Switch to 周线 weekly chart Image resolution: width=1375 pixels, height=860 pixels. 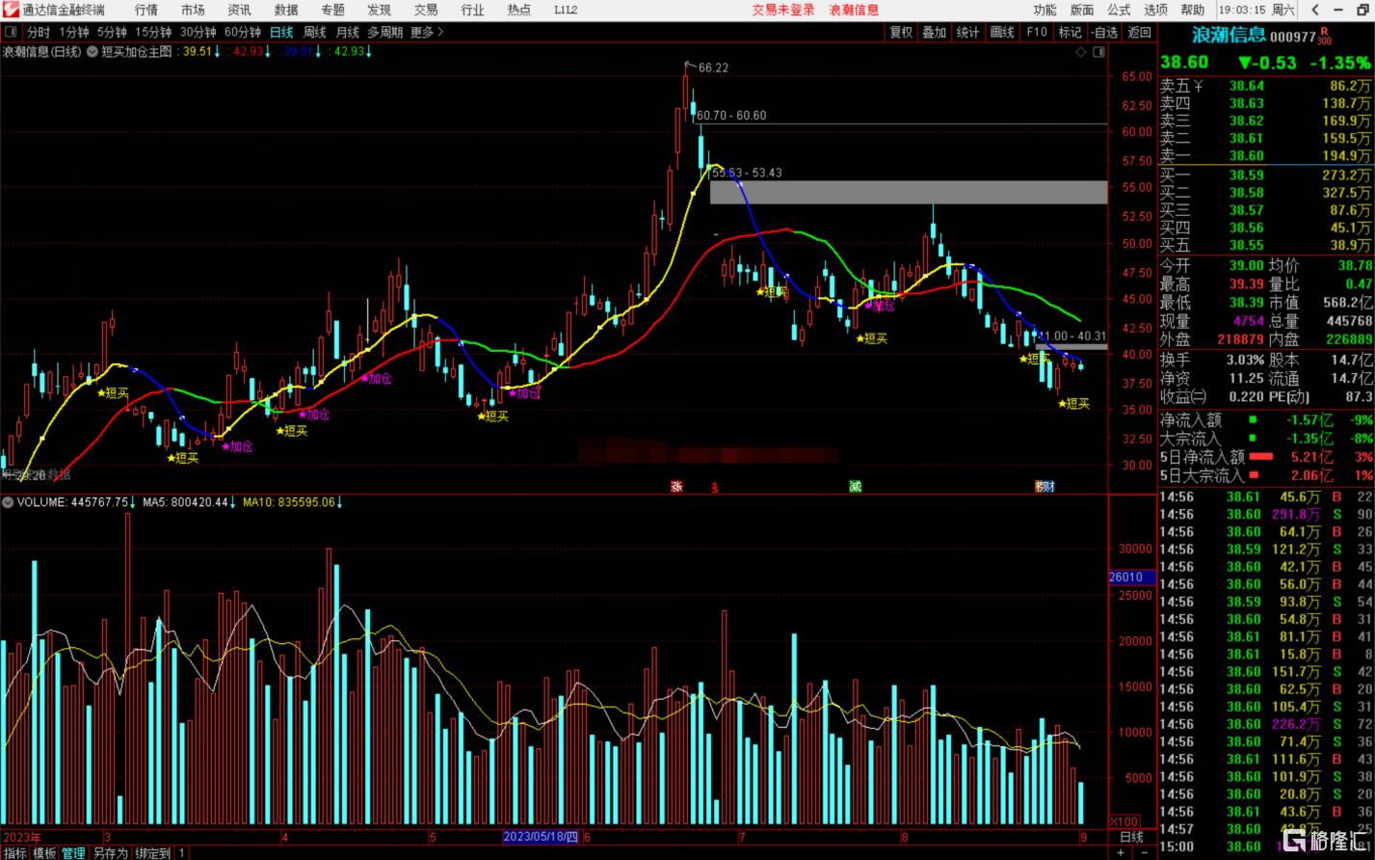click(314, 32)
